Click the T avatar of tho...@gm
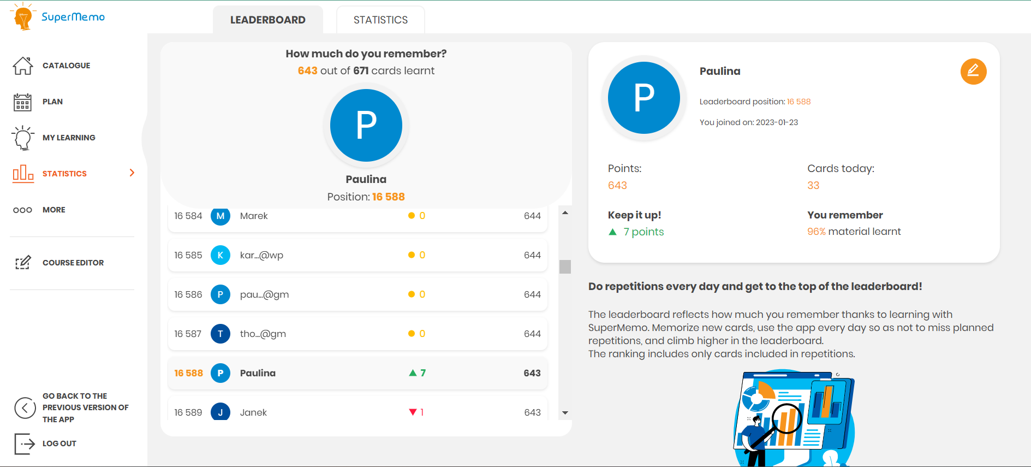 pyautogui.click(x=220, y=334)
